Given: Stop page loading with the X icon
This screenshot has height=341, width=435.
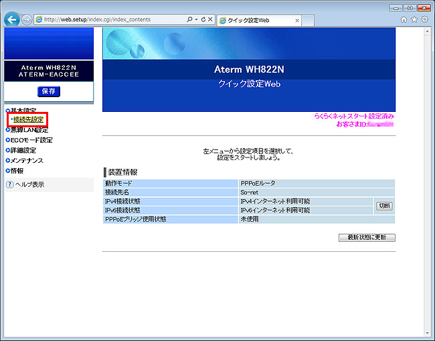Looking at the screenshot, I should click(209, 20).
